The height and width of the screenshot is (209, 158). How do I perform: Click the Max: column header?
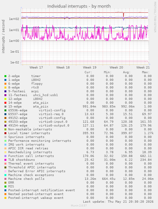pyautogui.click(x=146, y=72)
